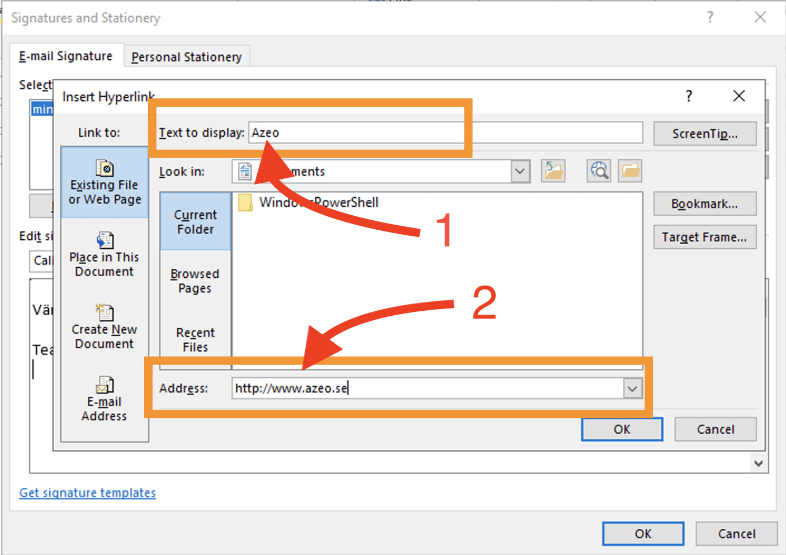786x555 pixels.
Task: Open the Get signature templates link
Action: pyautogui.click(x=88, y=493)
